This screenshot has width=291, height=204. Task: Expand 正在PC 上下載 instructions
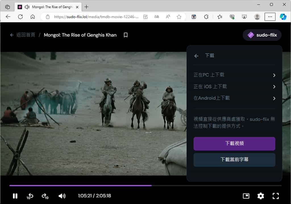(234, 75)
